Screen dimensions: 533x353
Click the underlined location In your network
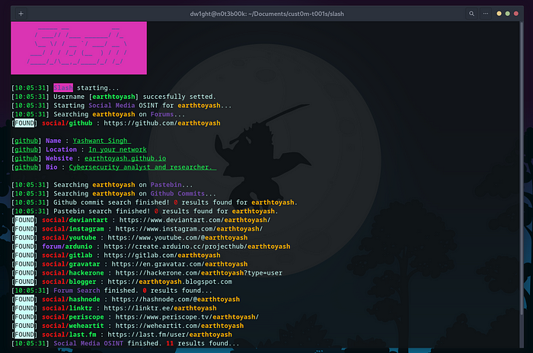117,149
